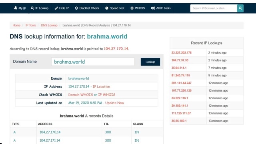Click the TTL column header
This screenshot has width=256, height=144.
click(106, 124)
